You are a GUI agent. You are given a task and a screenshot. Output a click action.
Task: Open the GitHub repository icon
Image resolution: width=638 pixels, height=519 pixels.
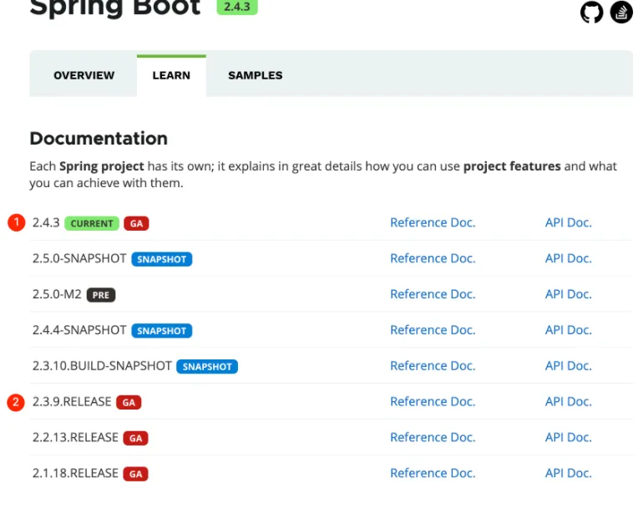point(591,12)
